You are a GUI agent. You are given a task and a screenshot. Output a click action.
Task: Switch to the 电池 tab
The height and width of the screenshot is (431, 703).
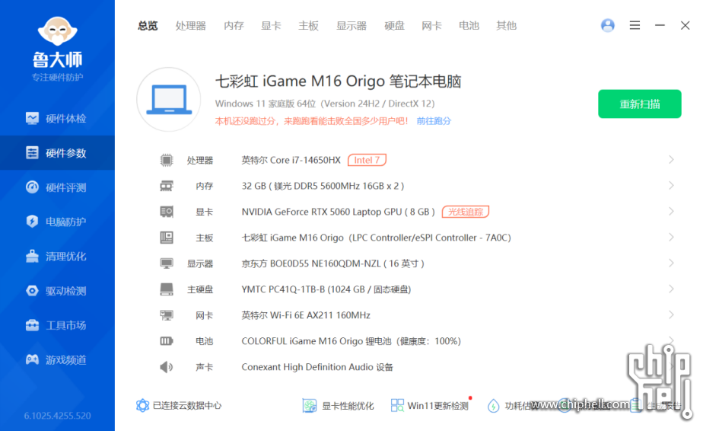click(x=469, y=26)
